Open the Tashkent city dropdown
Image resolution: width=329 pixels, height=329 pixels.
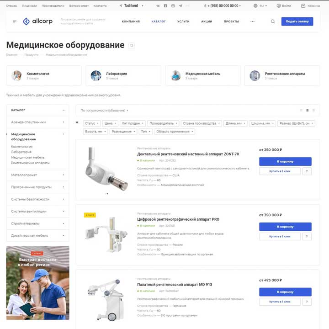tap(131, 6)
